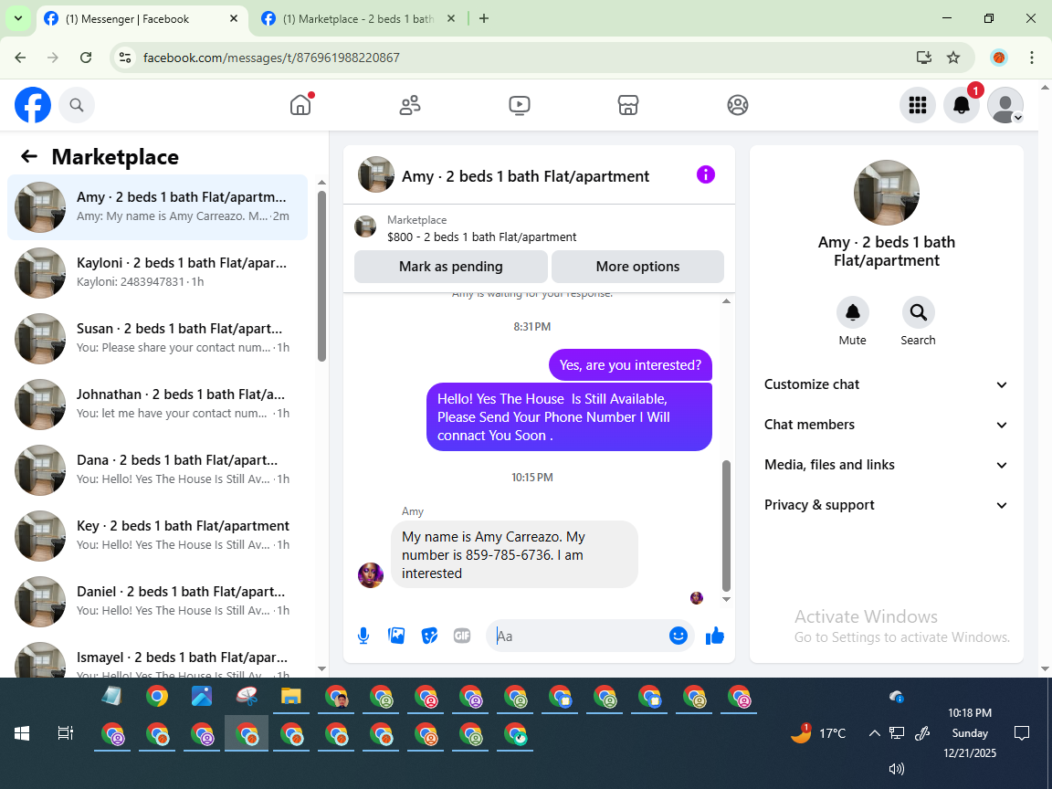Click the Facebook search magnifier icon
Image resolution: width=1052 pixels, height=789 pixels.
77,105
